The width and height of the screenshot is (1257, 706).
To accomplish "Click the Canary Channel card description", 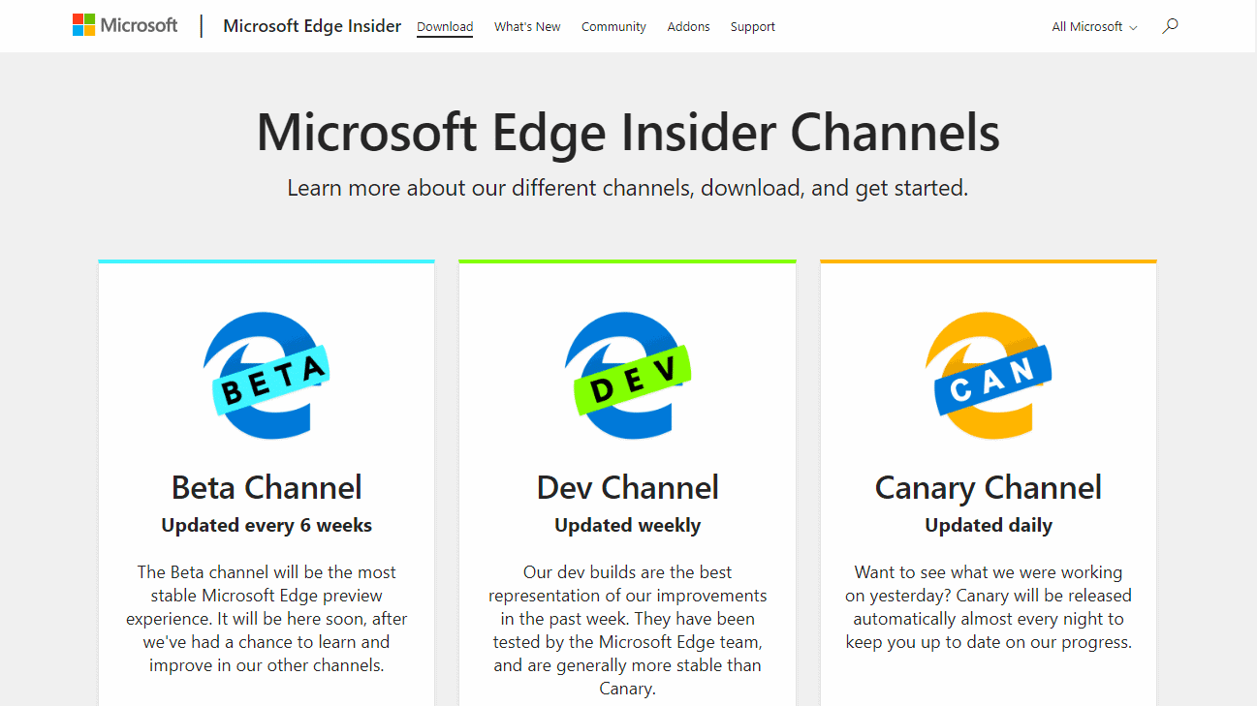I will point(988,606).
